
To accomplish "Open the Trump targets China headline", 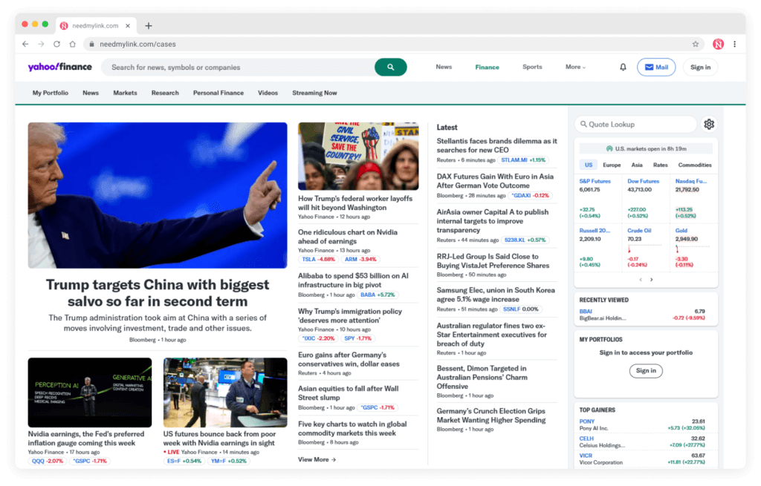I will [x=157, y=293].
